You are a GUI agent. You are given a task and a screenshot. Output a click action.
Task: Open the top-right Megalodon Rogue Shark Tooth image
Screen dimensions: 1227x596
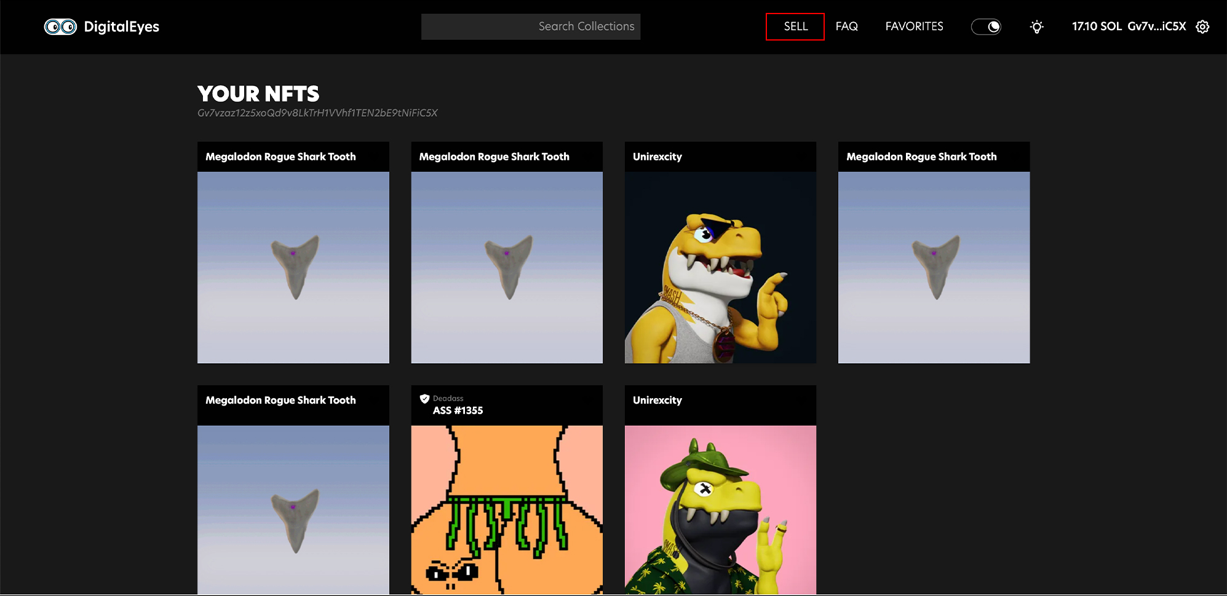[934, 267]
